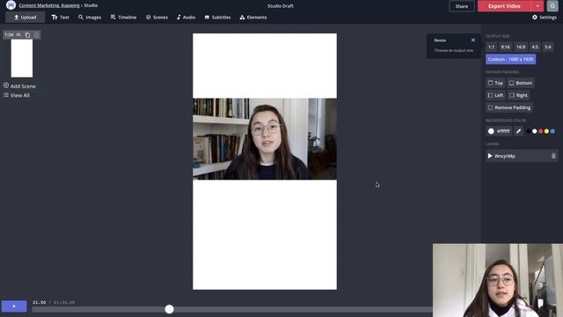Image resolution: width=563 pixels, height=317 pixels.
Task: Click the Export Video button
Action: tap(504, 6)
